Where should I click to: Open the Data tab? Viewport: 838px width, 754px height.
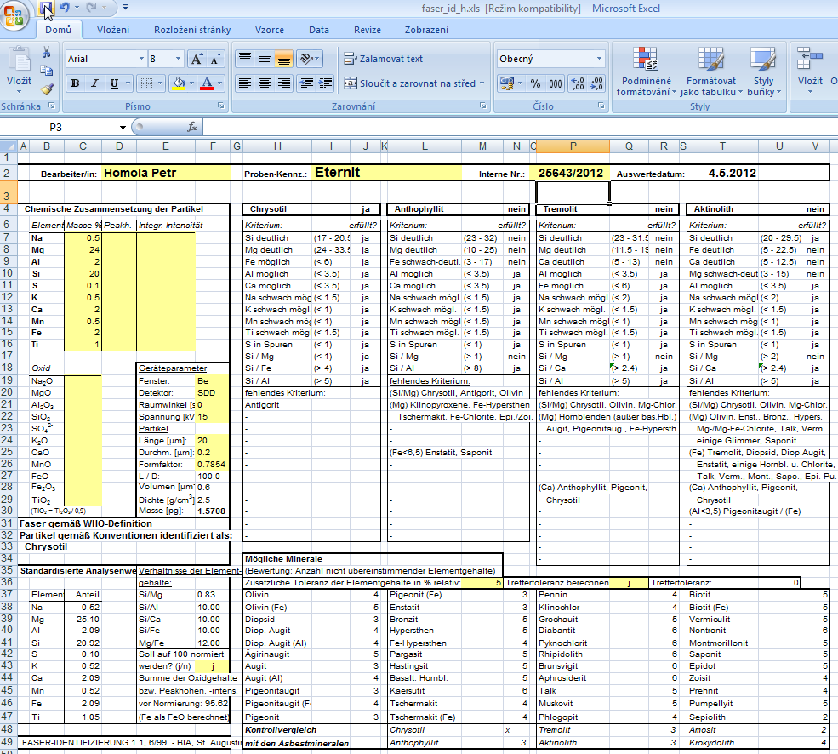[x=319, y=30]
